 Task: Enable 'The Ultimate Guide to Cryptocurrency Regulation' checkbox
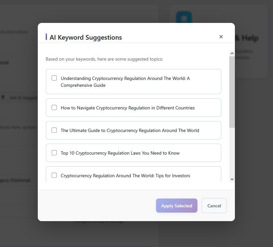(54, 130)
